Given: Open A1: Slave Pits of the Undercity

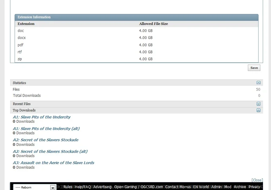Looking at the screenshot, I should pos(41,117).
